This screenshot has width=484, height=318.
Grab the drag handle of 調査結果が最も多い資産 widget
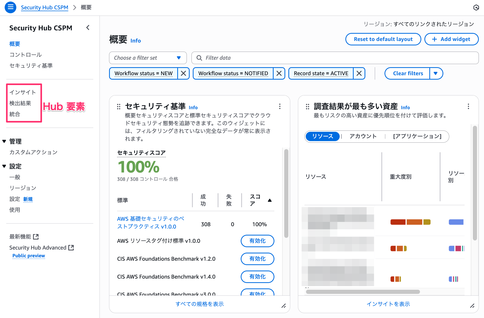tap(308, 106)
